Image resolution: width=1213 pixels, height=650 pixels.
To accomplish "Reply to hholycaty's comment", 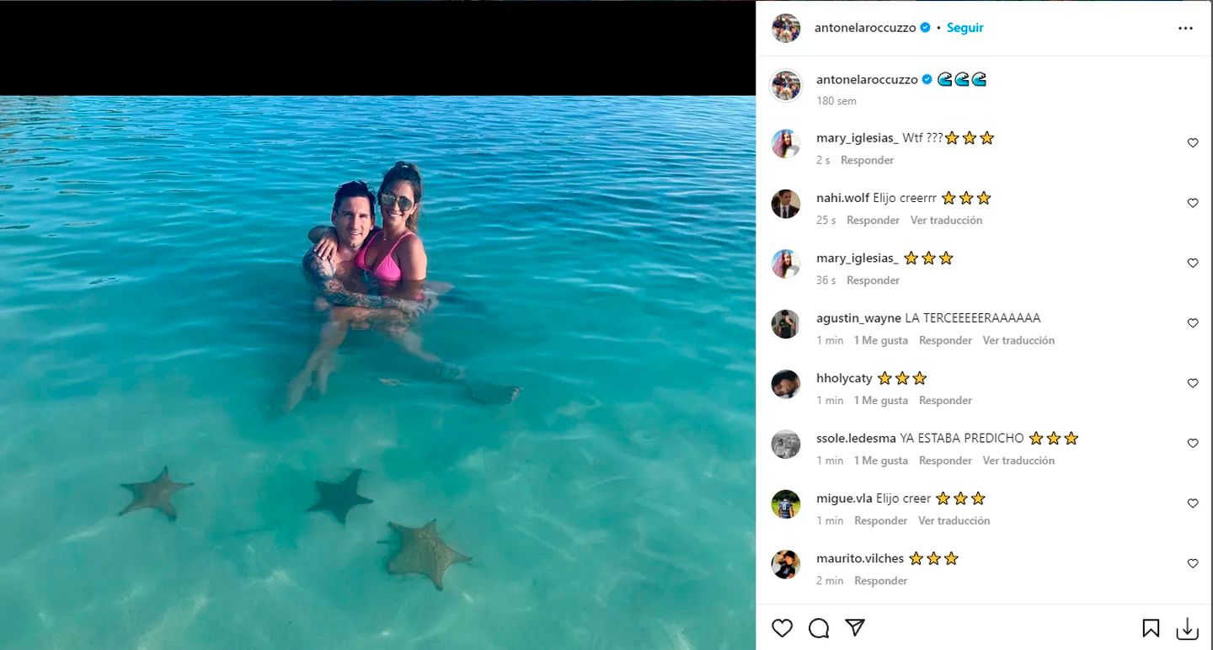I will click(x=945, y=401).
